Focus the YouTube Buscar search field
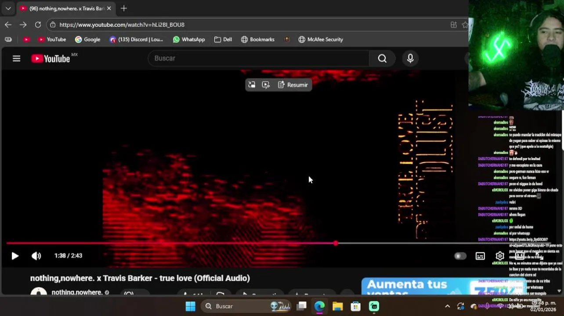The width and height of the screenshot is (564, 316). (259, 58)
